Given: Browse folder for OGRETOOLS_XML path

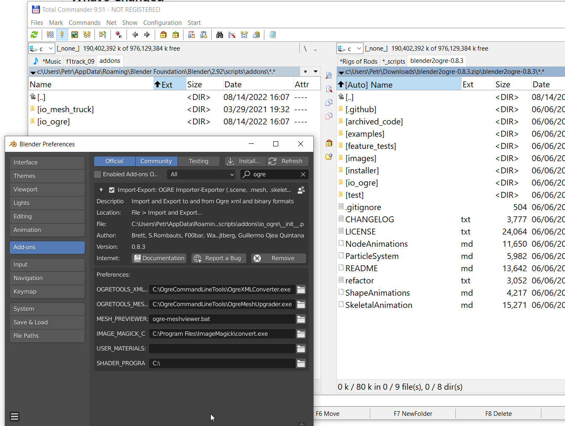Looking at the screenshot, I should pos(301,290).
